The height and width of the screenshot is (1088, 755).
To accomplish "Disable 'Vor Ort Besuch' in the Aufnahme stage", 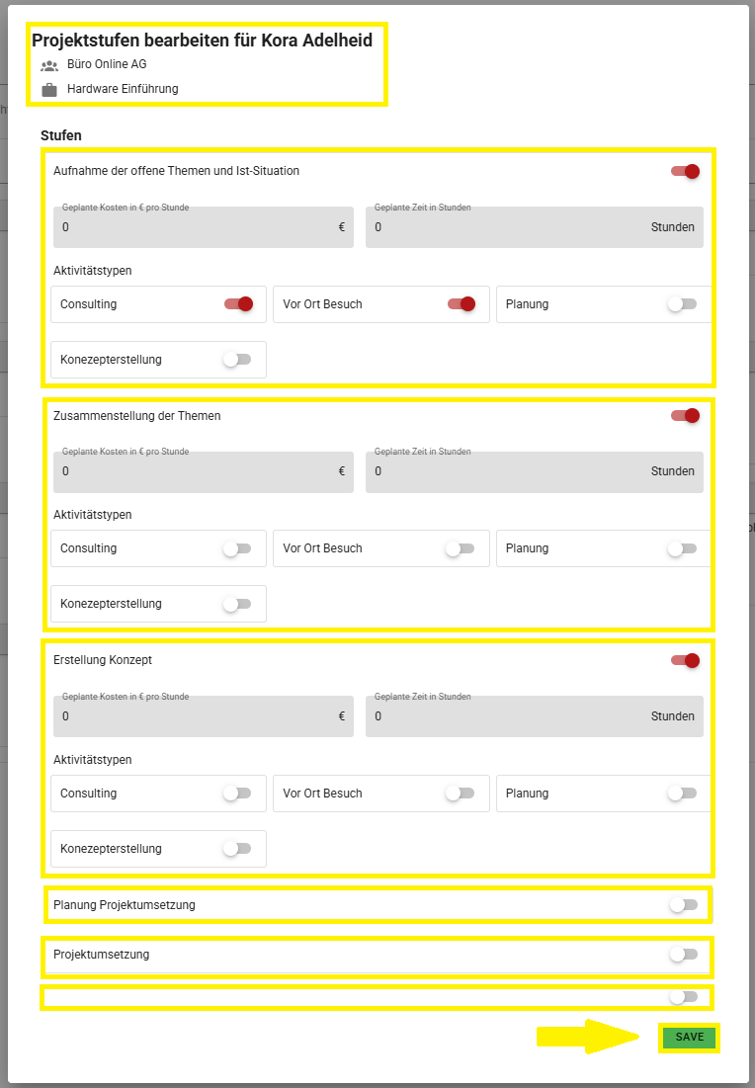I will 461,304.
